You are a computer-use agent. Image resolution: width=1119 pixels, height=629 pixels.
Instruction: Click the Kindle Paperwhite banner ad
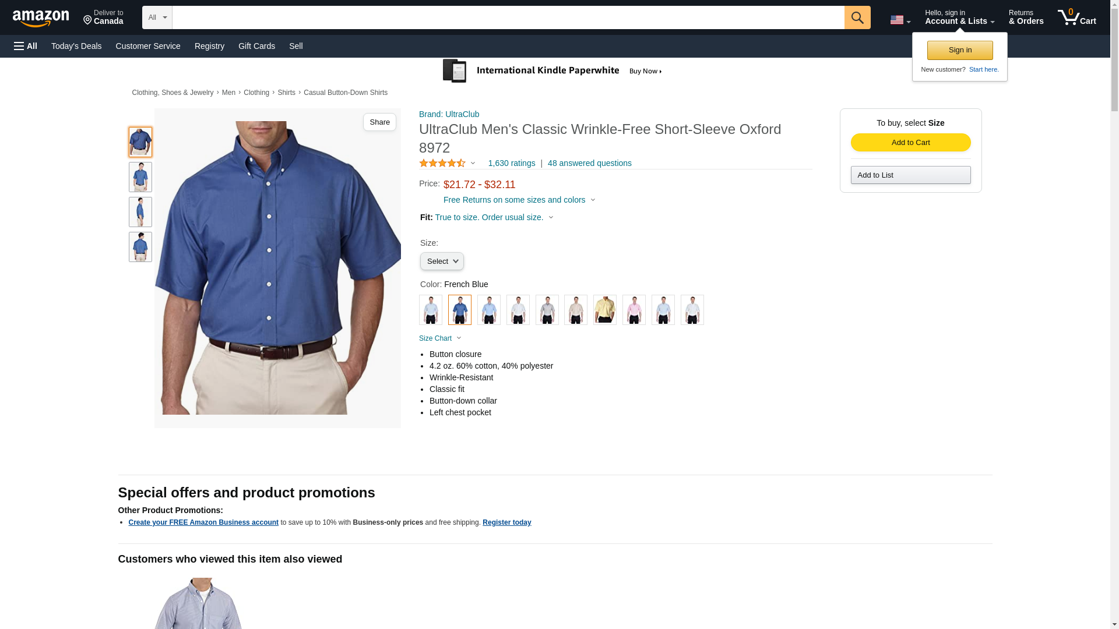(554, 71)
